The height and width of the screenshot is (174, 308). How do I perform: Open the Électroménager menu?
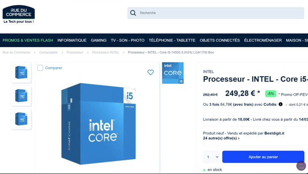(263, 40)
